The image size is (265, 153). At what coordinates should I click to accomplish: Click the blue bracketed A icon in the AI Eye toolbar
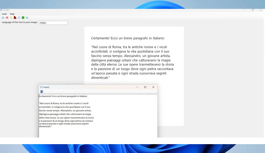27,18
